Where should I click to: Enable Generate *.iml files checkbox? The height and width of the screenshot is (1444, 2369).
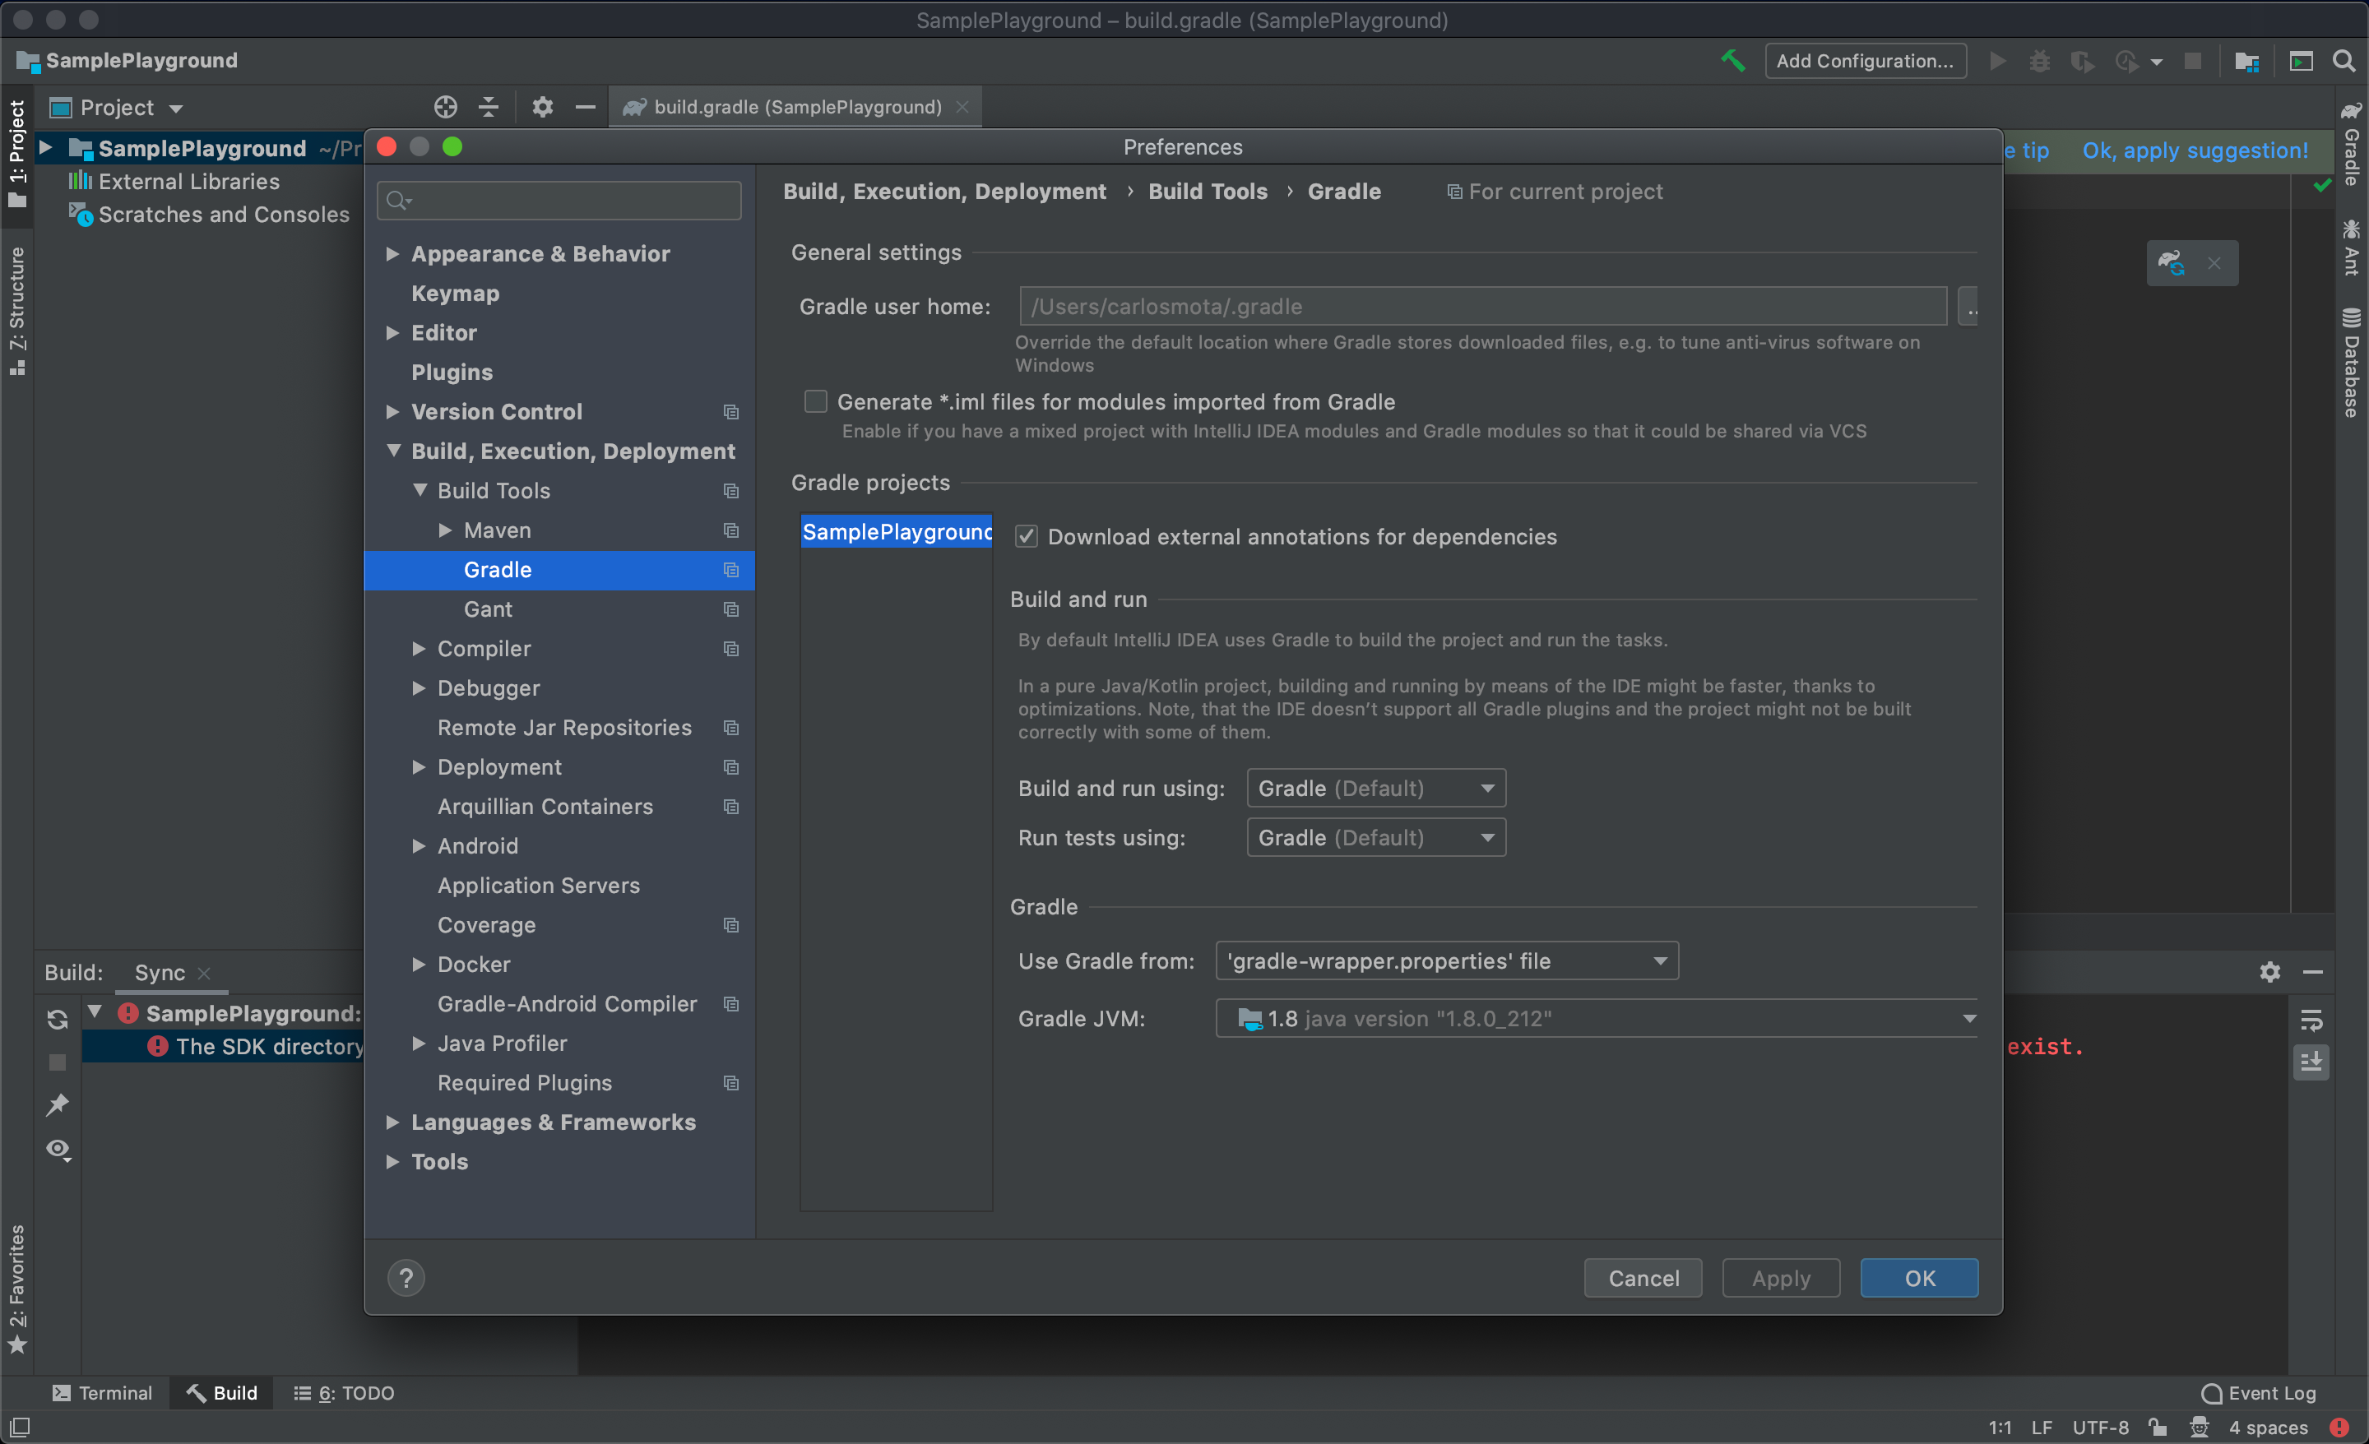click(x=815, y=402)
